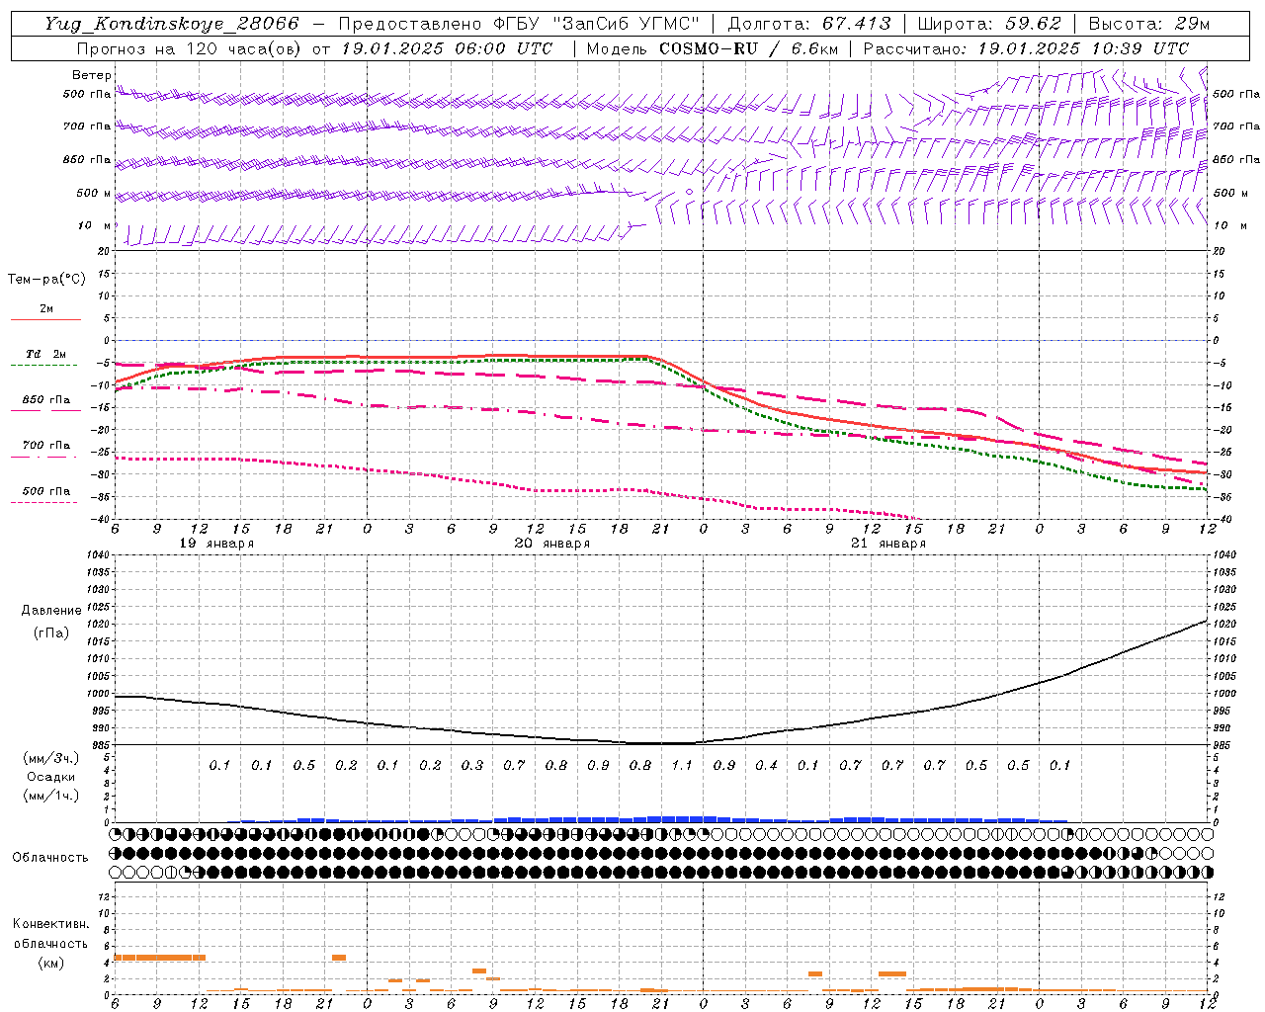This screenshot has height=1012, width=1265.
Task: Click the '10 м' wind level label on the left
Action: point(94,225)
